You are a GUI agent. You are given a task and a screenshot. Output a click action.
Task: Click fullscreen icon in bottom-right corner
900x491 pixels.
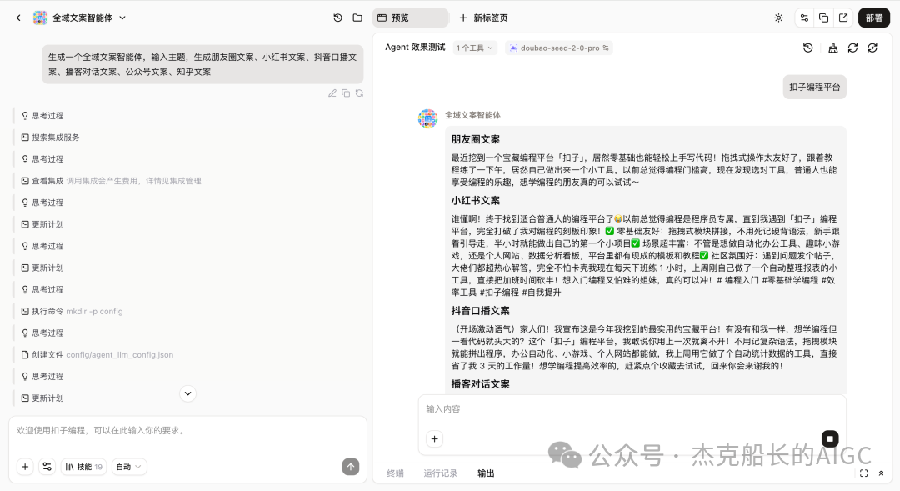pos(864,473)
